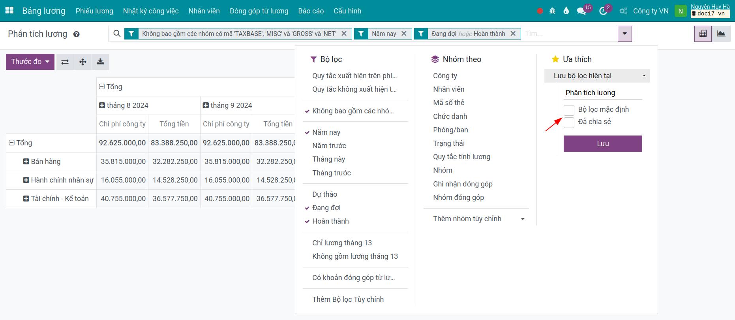Remove the Năm nay filter tag
The height and width of the screenshot is (320, 735).
click(x=404, y=34)
